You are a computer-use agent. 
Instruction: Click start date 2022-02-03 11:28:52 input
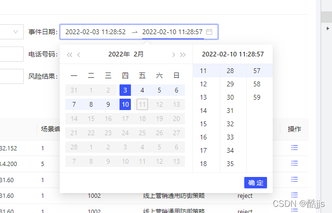95,32
